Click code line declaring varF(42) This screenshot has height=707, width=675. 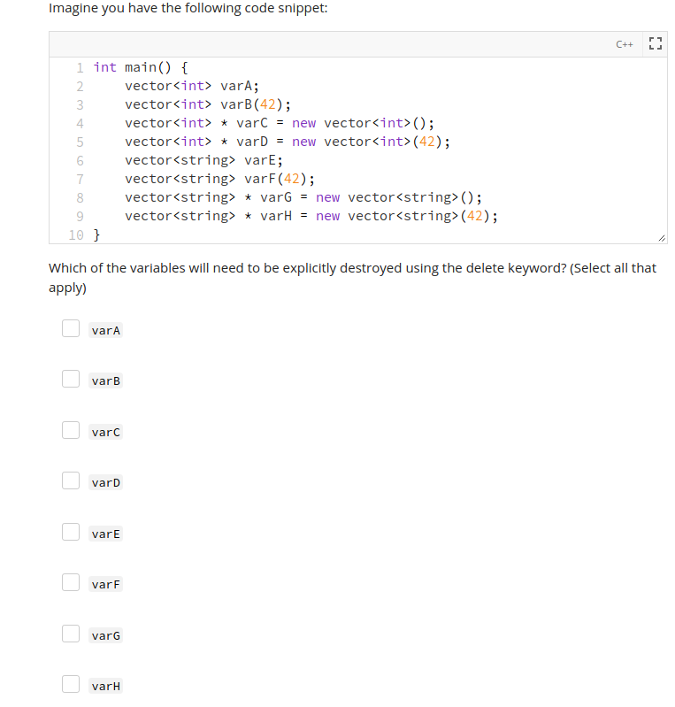pyautogui.click(x=220, y=179)
